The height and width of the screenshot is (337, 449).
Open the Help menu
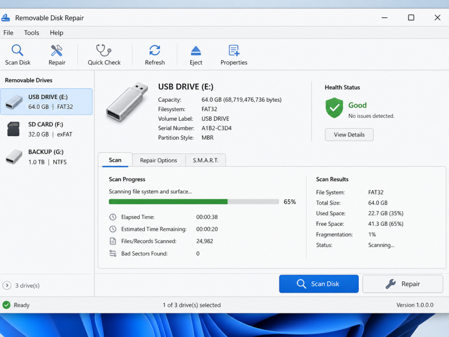57,33
